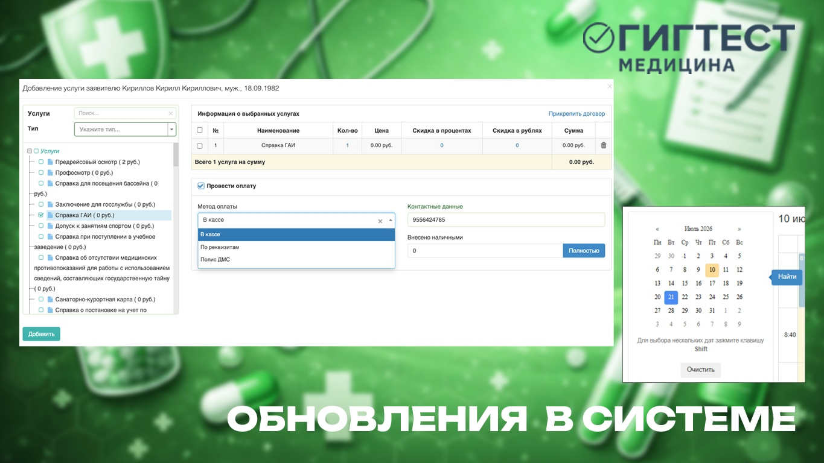The image size is (824, 463).
Task: Choose По реквизитам payment option
Action: click(x=296, y=247)
